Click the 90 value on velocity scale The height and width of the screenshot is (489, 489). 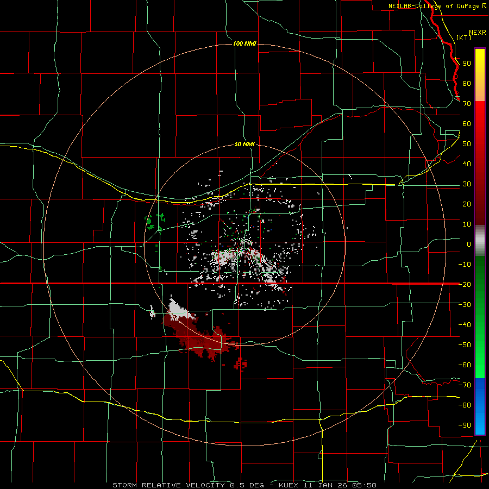467,64
